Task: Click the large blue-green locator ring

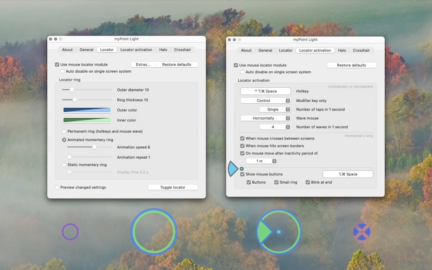Action: 154,232
